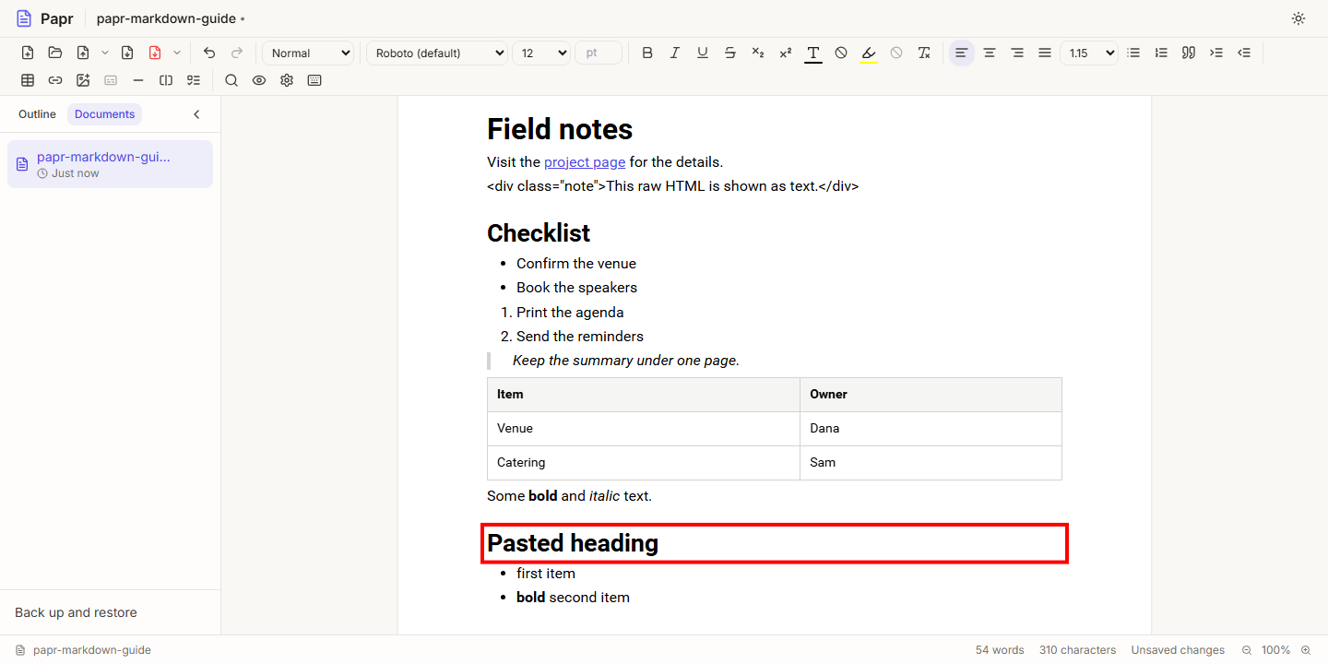Toggle underline formatting
This screenshot has width=1328, height=664.
coord(703,53)
